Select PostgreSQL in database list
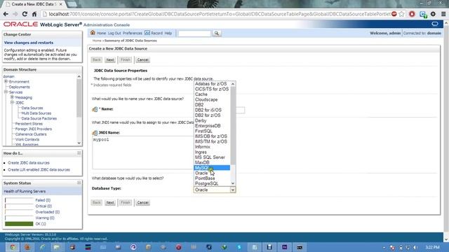This screenshot has height=252, width=449. tap(212, 183)
